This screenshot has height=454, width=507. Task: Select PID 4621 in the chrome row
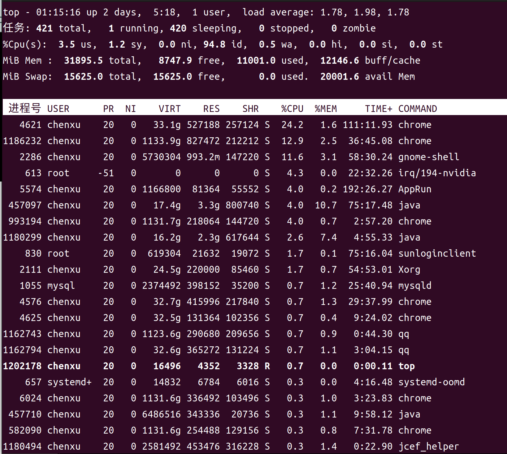(x=30, y=125)
